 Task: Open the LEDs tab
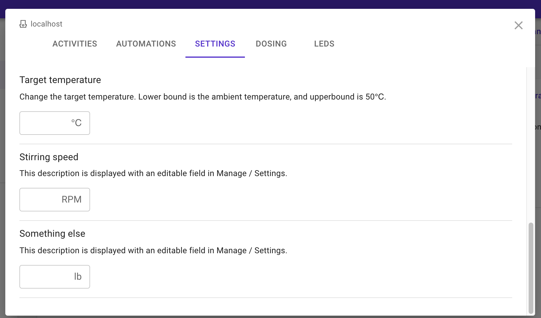pos(324,44)
